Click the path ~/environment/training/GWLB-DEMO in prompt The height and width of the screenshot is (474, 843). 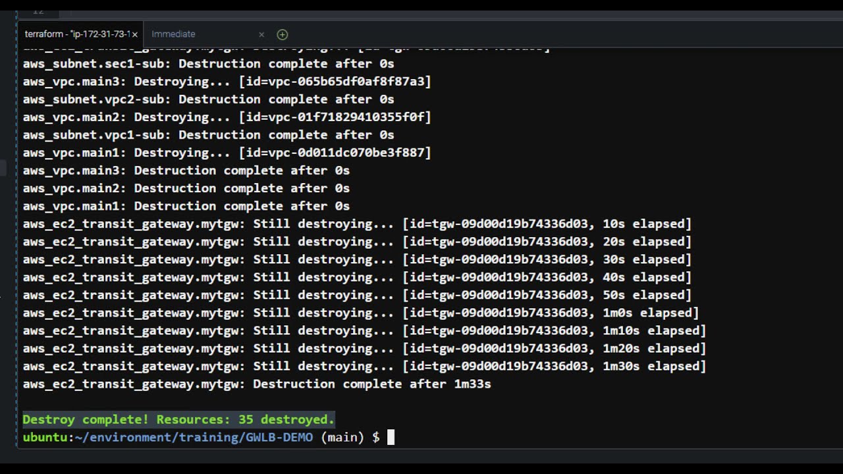click(194, 437)
